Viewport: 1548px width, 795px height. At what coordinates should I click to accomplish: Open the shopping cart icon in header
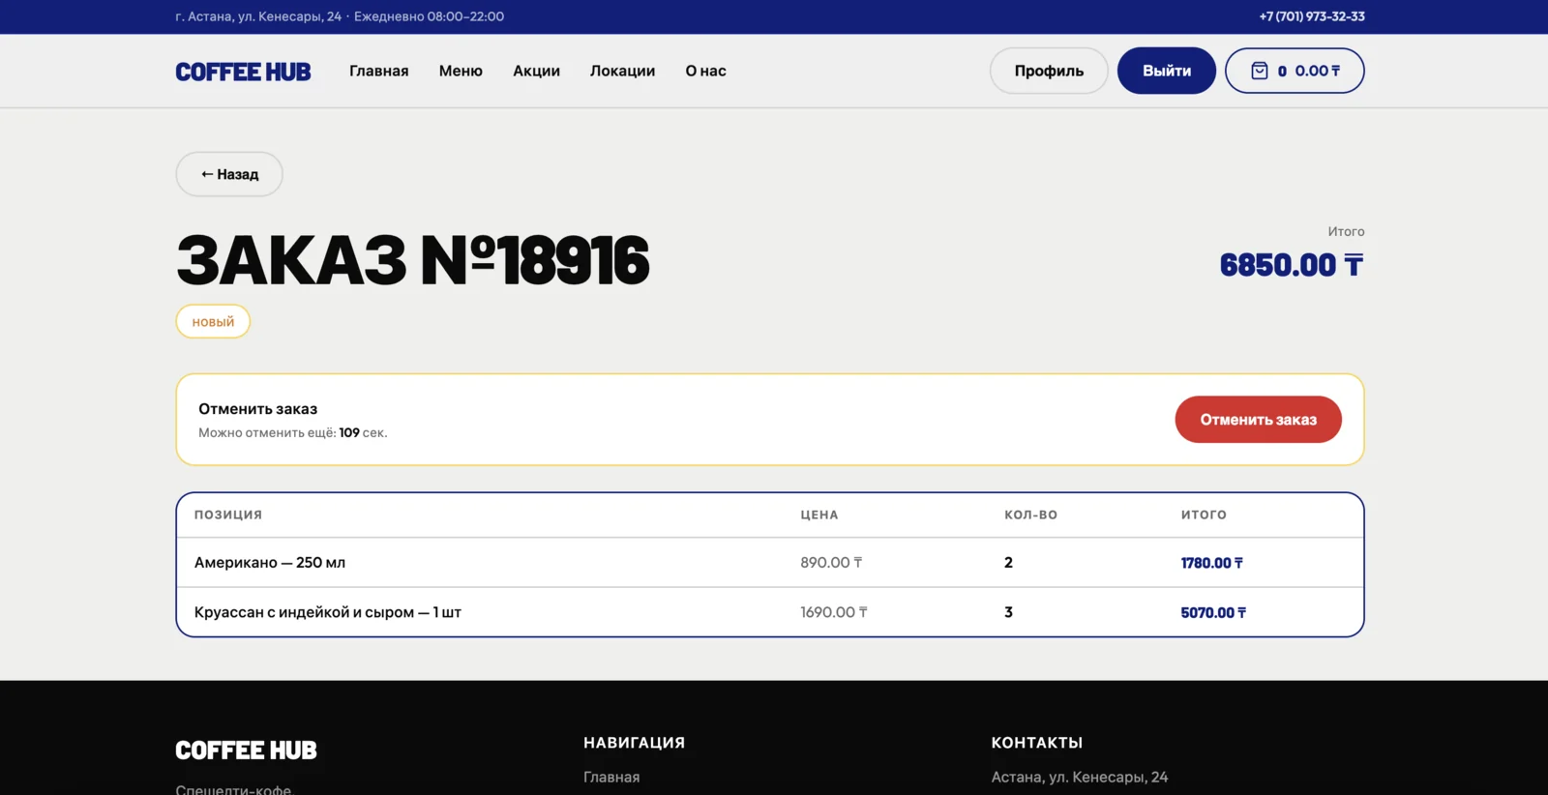coord(1259,71)
